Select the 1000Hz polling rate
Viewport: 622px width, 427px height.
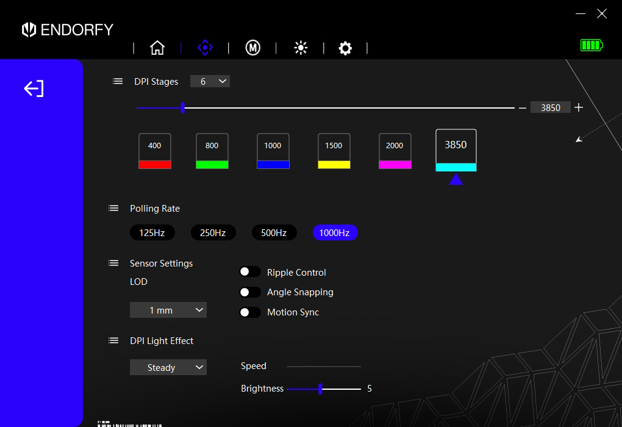tap(335, 232)
